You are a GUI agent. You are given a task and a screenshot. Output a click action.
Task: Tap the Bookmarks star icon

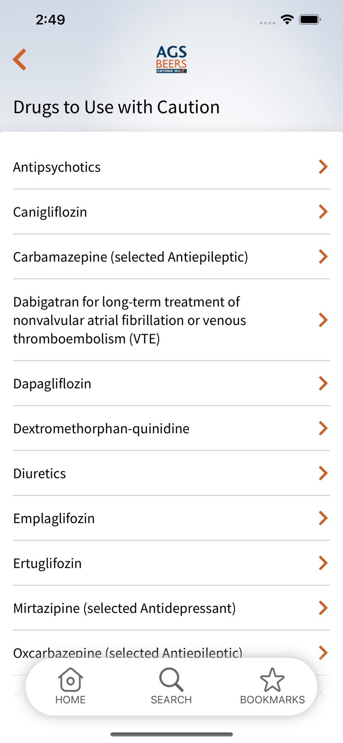click(272, 679)
